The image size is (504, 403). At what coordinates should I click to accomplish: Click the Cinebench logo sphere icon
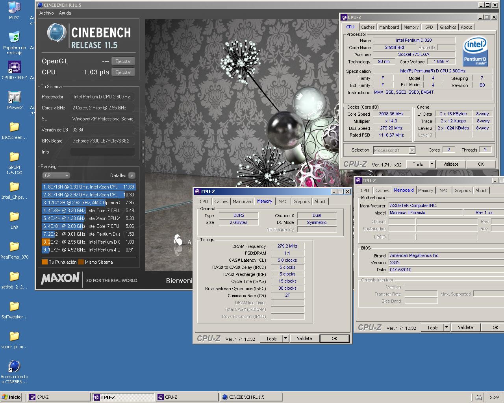[56, 33]
